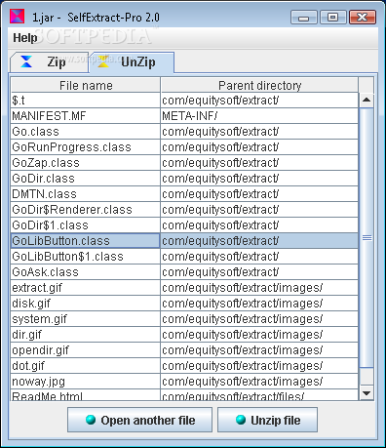Viewport: 386px width, 448px height.
Task: Click the META-INF/ parent directory cell
Action: tap(259, 116)
